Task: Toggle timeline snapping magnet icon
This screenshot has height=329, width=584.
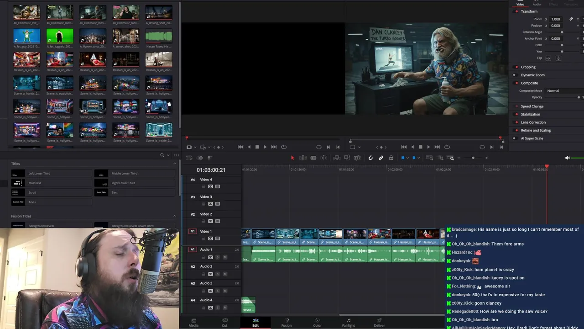Action: pos(371,158)
